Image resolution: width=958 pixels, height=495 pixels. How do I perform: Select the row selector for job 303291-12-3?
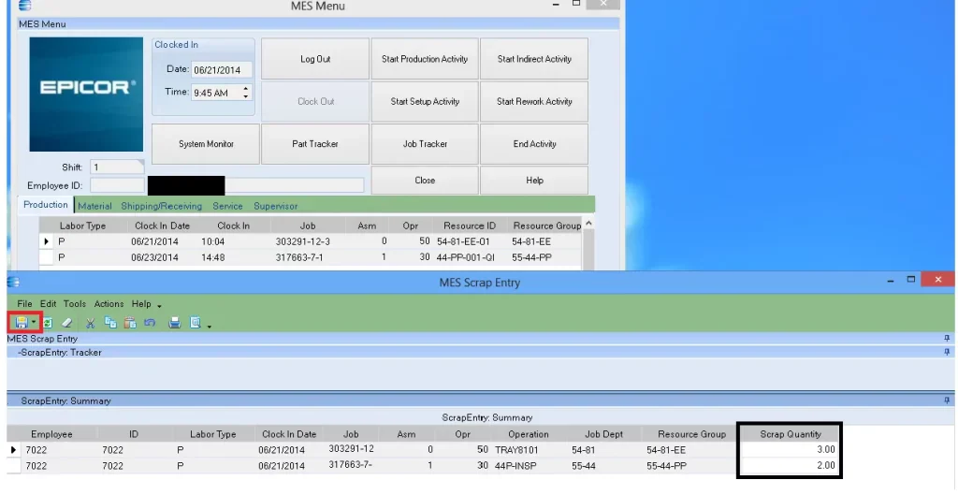47,241
